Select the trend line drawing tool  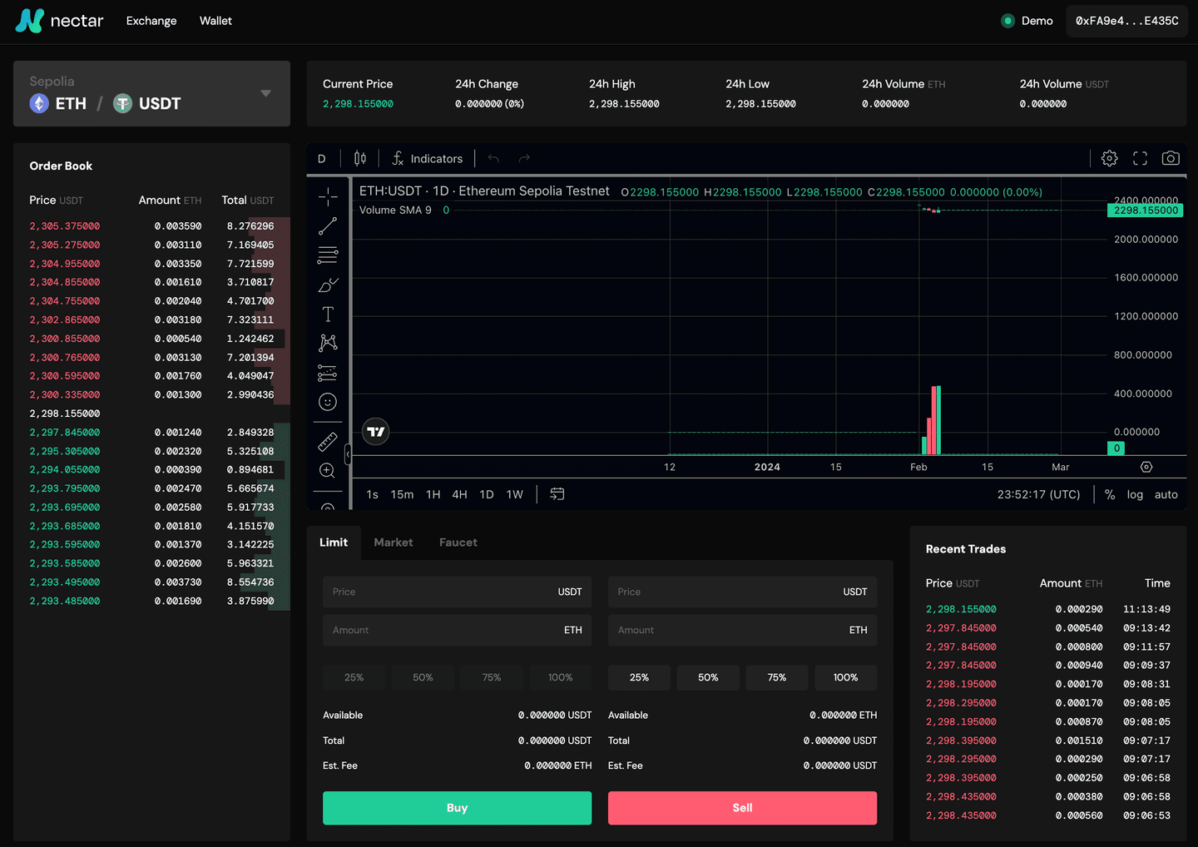(x=328, y=226)
